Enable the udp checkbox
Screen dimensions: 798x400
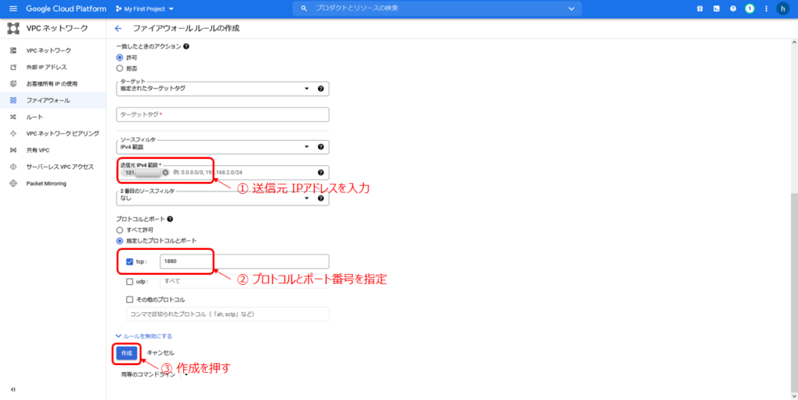pos(129,281)
